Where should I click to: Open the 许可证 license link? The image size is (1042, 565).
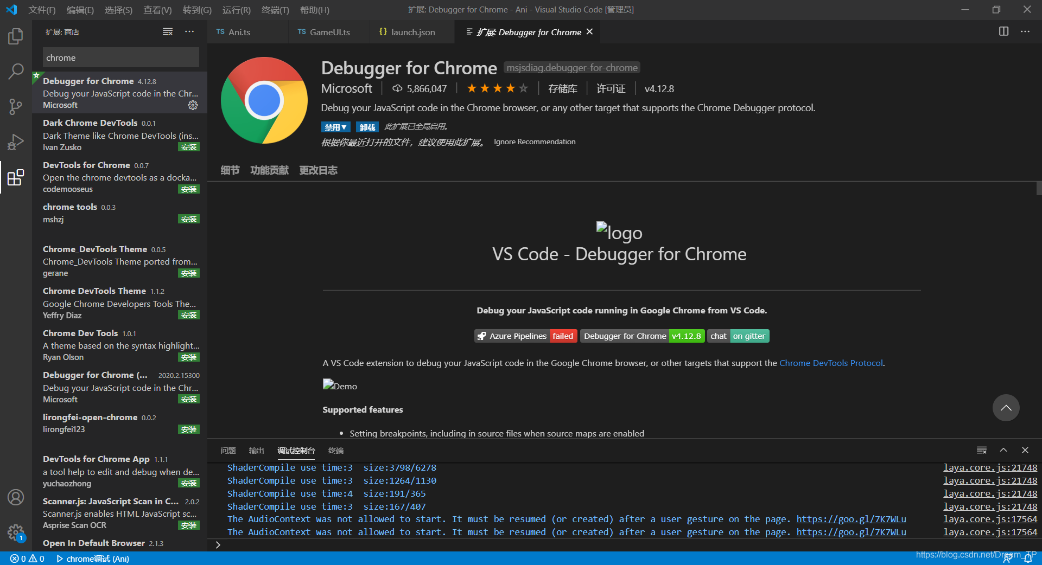click(611, 88)
